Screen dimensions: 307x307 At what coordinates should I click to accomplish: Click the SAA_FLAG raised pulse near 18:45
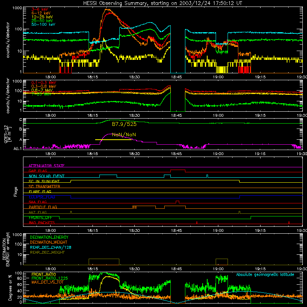pos(177,201)
